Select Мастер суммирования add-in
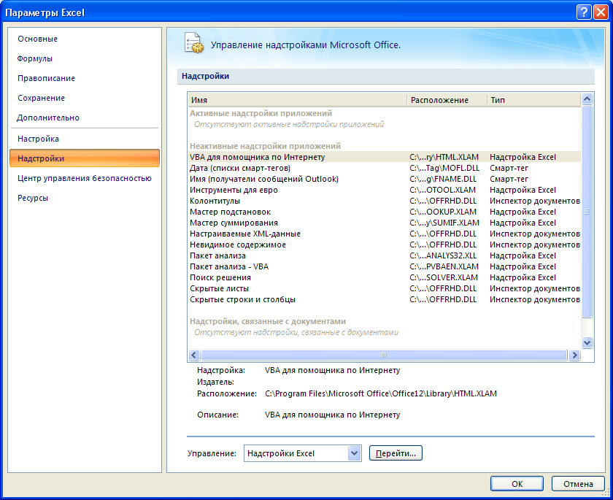 [385, 223]
